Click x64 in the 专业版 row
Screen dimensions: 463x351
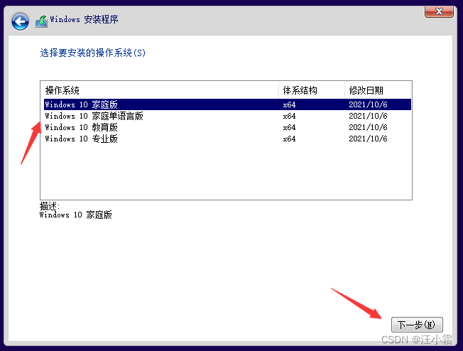click(x=289, y=139)
